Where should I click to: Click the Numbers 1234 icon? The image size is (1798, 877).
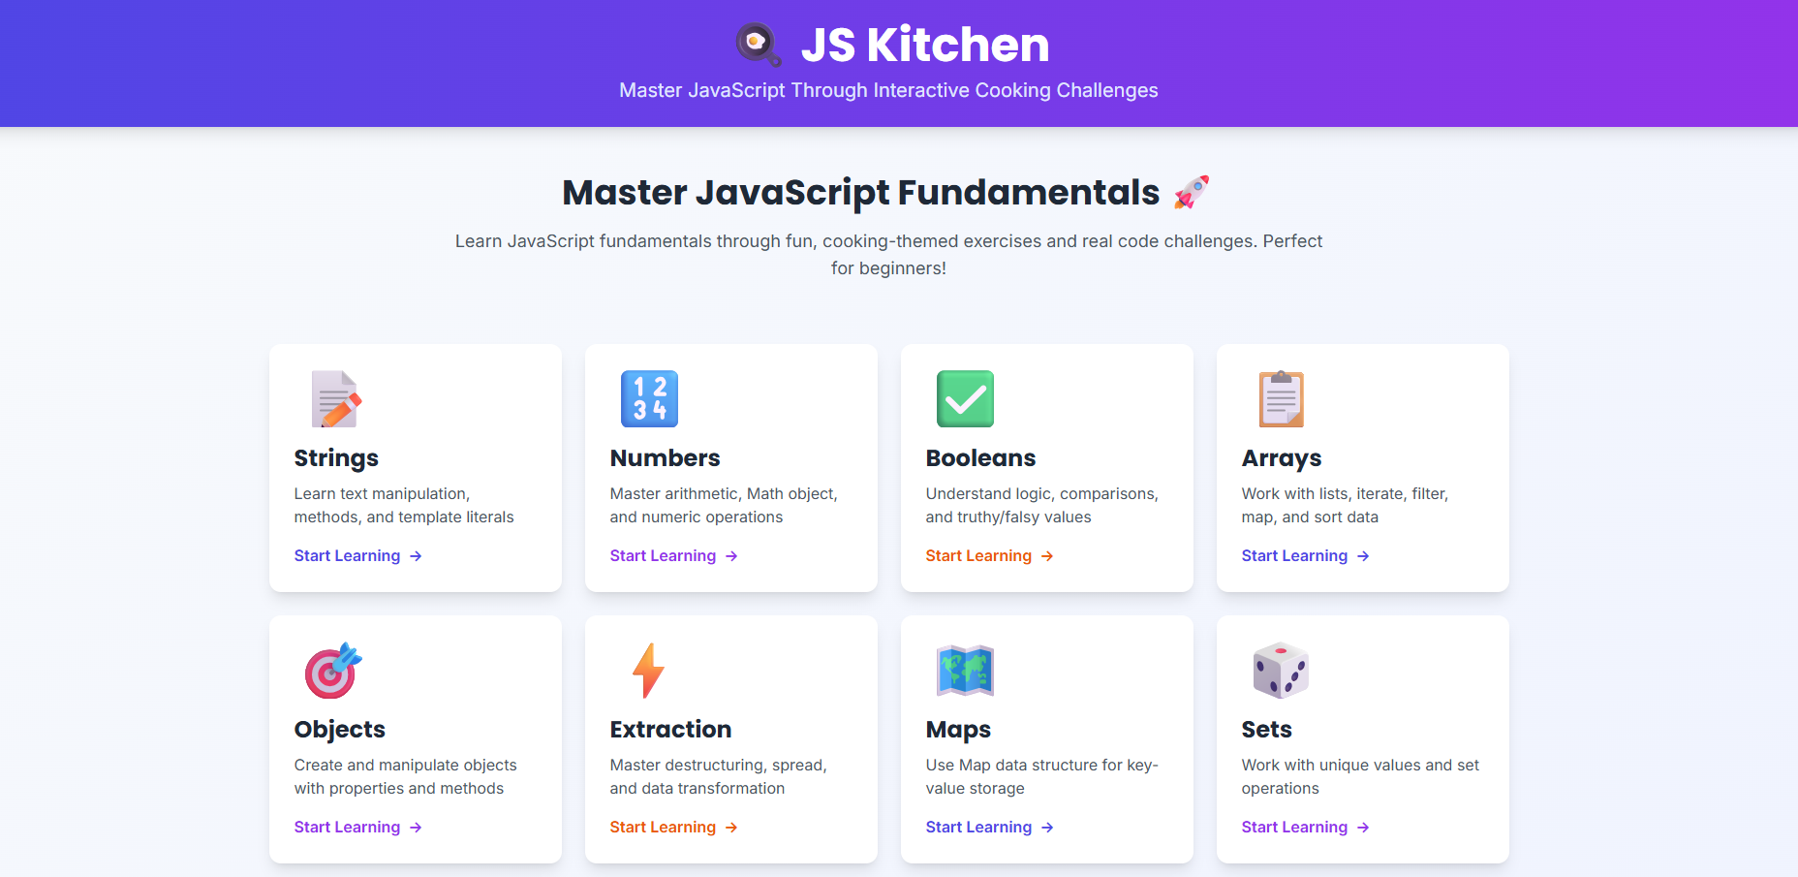tap(649, 399)
